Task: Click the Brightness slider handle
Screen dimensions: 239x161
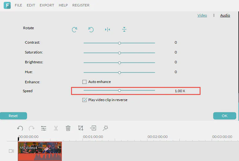Action: 119,63
